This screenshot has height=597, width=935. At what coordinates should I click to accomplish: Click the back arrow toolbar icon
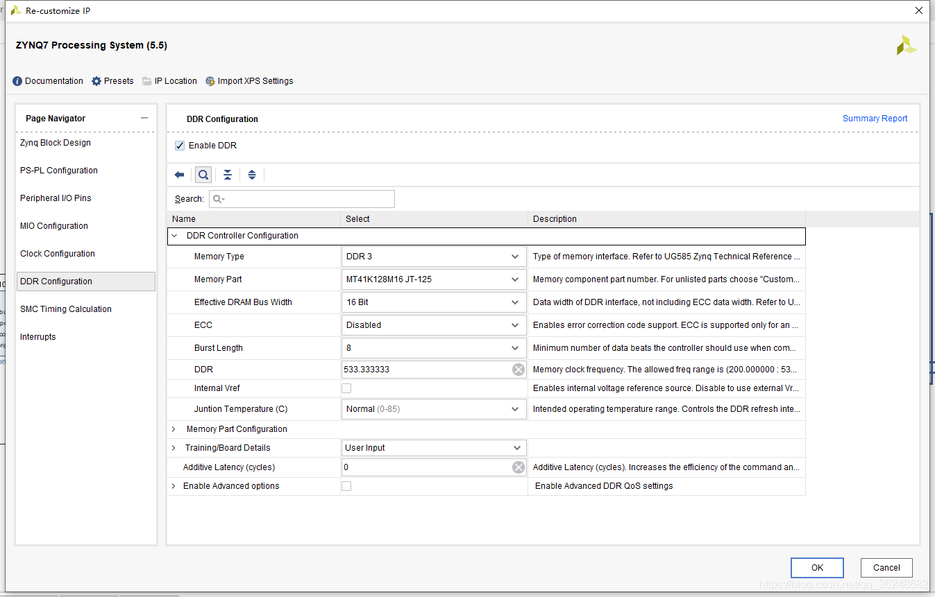coord(179,175)
